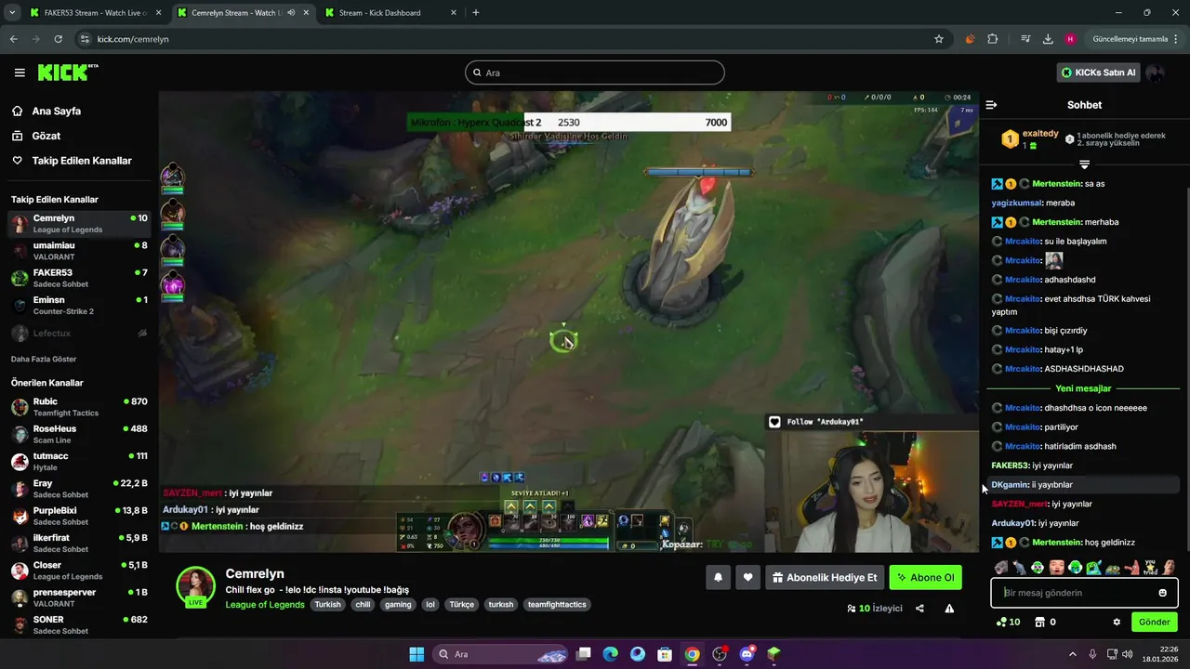The image size is (1190, 669).
Task: Insert the Patrick pointing emote
Action: pos(1131,567)
